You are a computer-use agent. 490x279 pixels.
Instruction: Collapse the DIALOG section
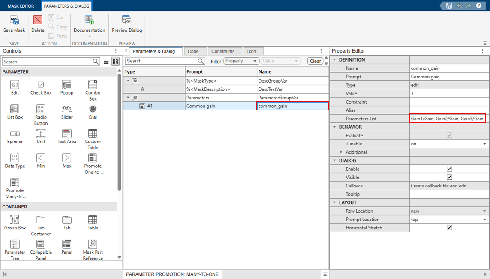pyautogui.click(x=334, y=160)
